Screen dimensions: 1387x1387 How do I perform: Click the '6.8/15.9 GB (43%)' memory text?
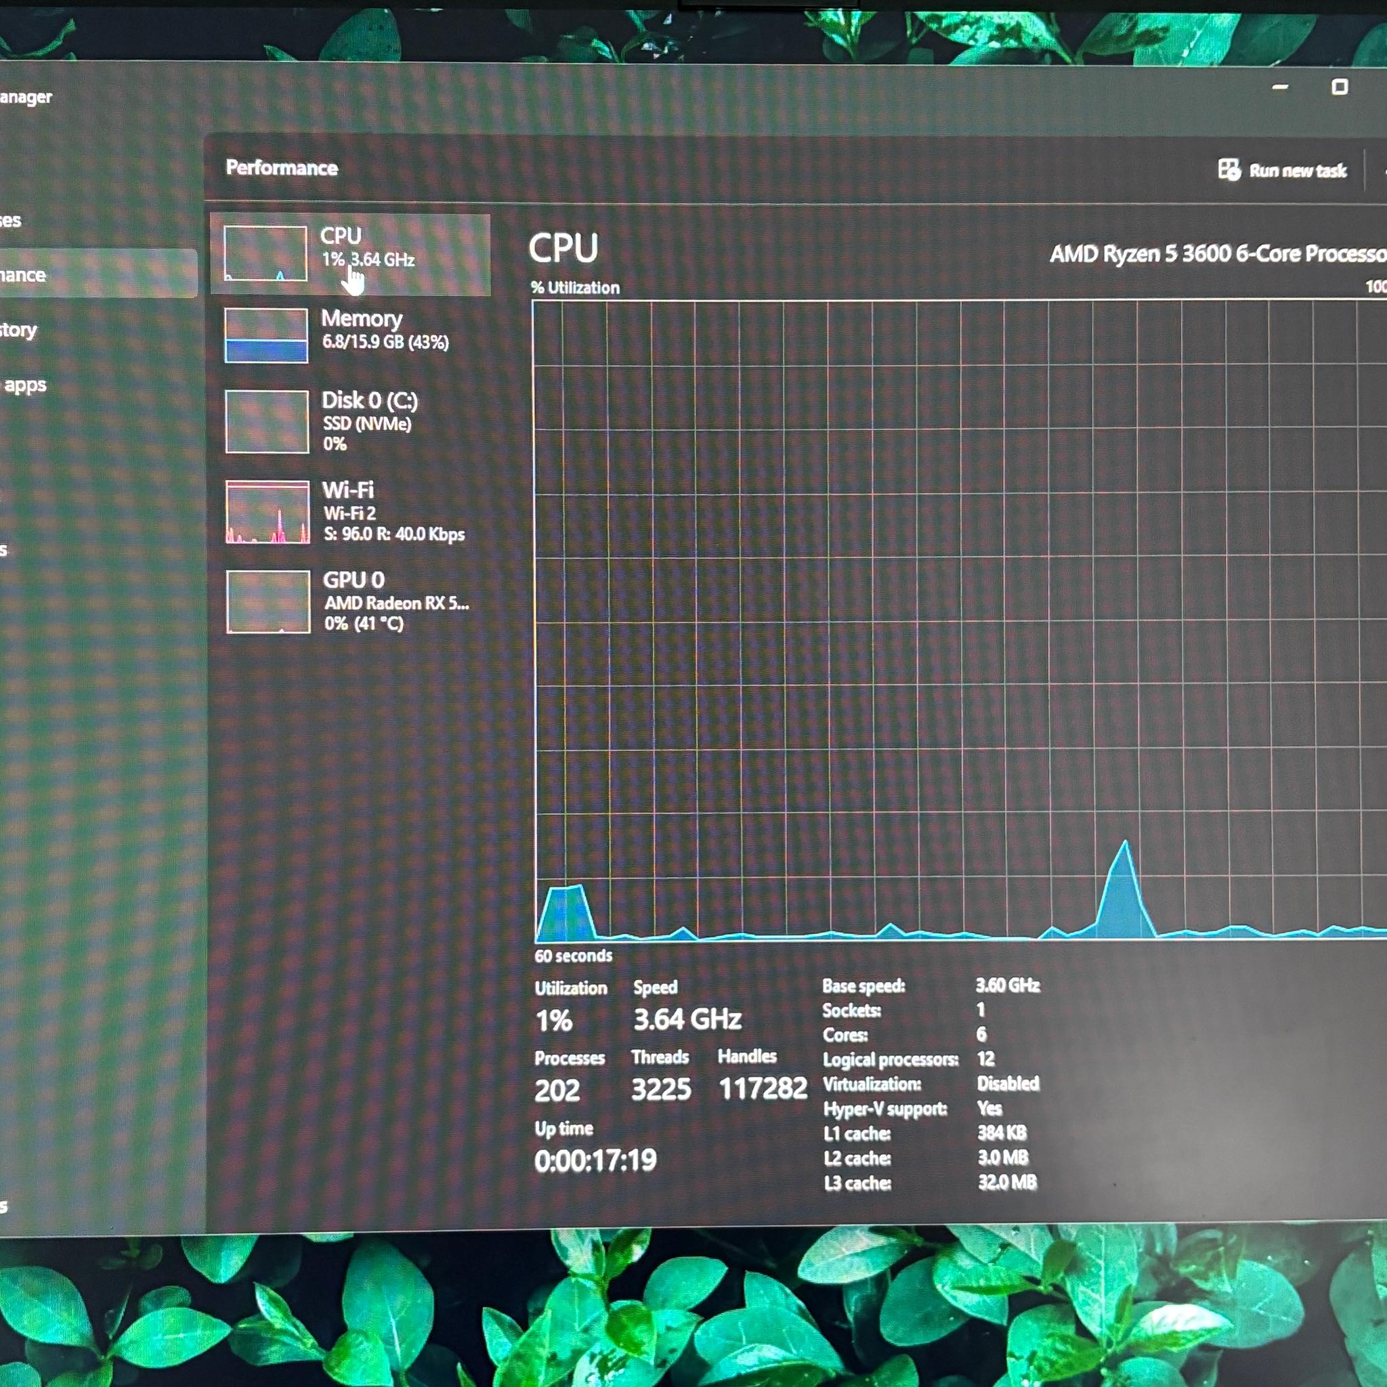pyautogui.click(x=385, y=342)
